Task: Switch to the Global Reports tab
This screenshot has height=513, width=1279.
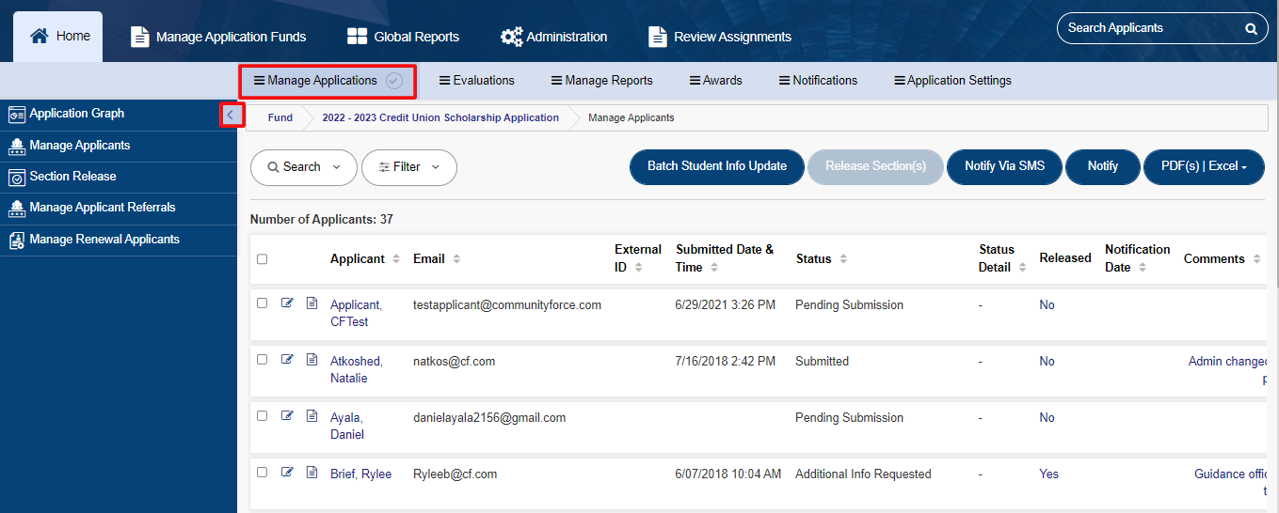Action: (x=403, y=37)
